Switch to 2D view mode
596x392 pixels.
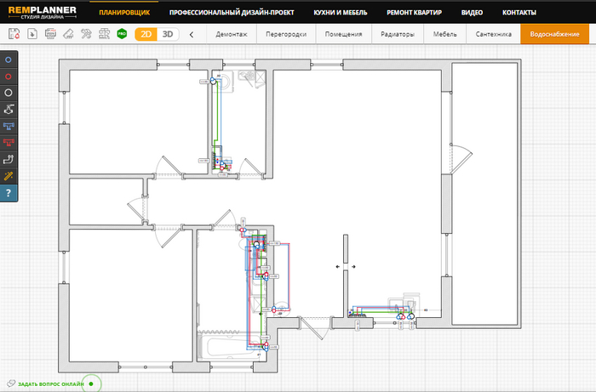[x=146, y=34]
